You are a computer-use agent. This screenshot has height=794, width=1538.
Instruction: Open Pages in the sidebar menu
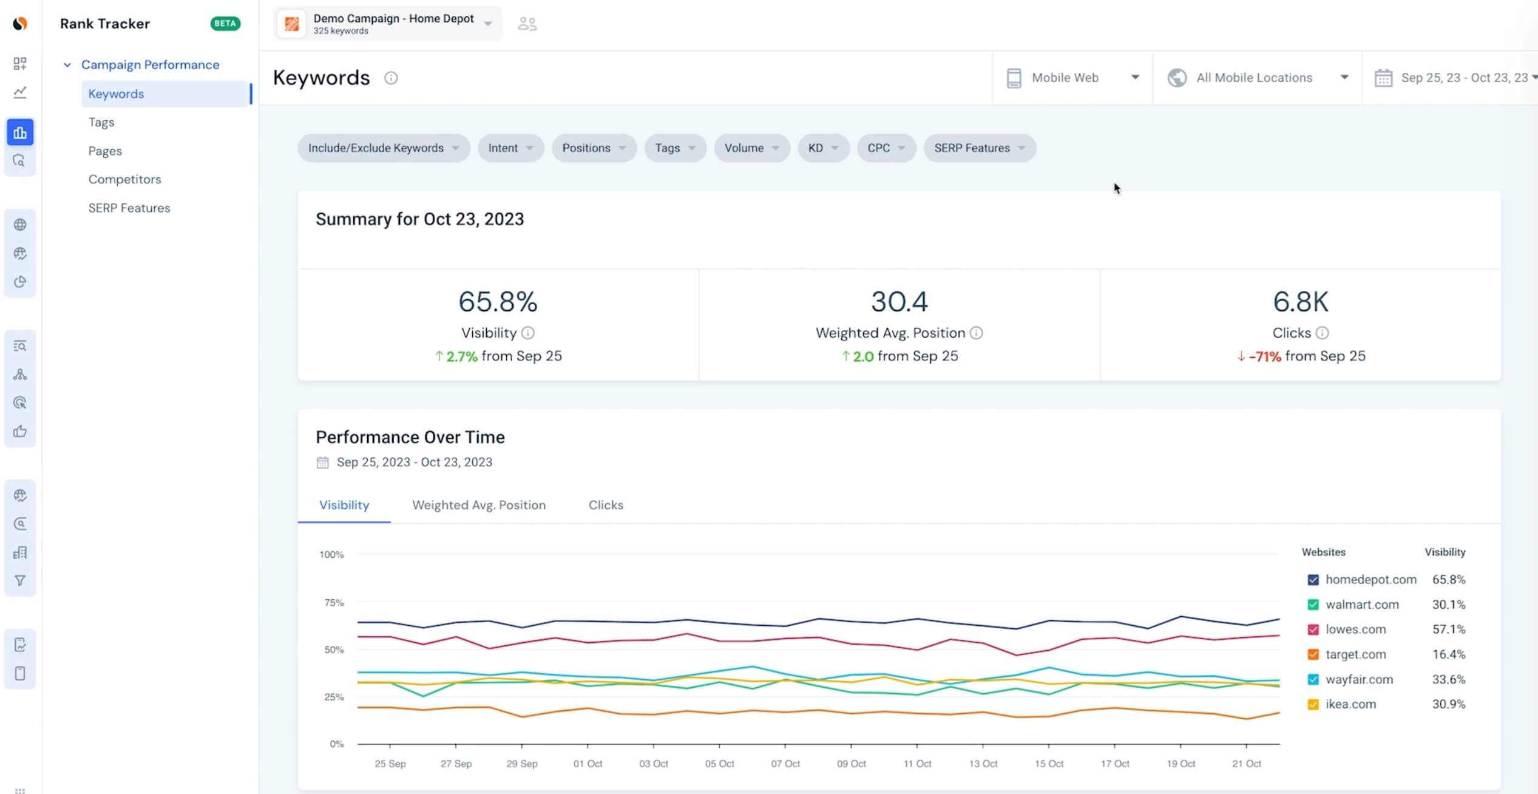tap(105, 151)
